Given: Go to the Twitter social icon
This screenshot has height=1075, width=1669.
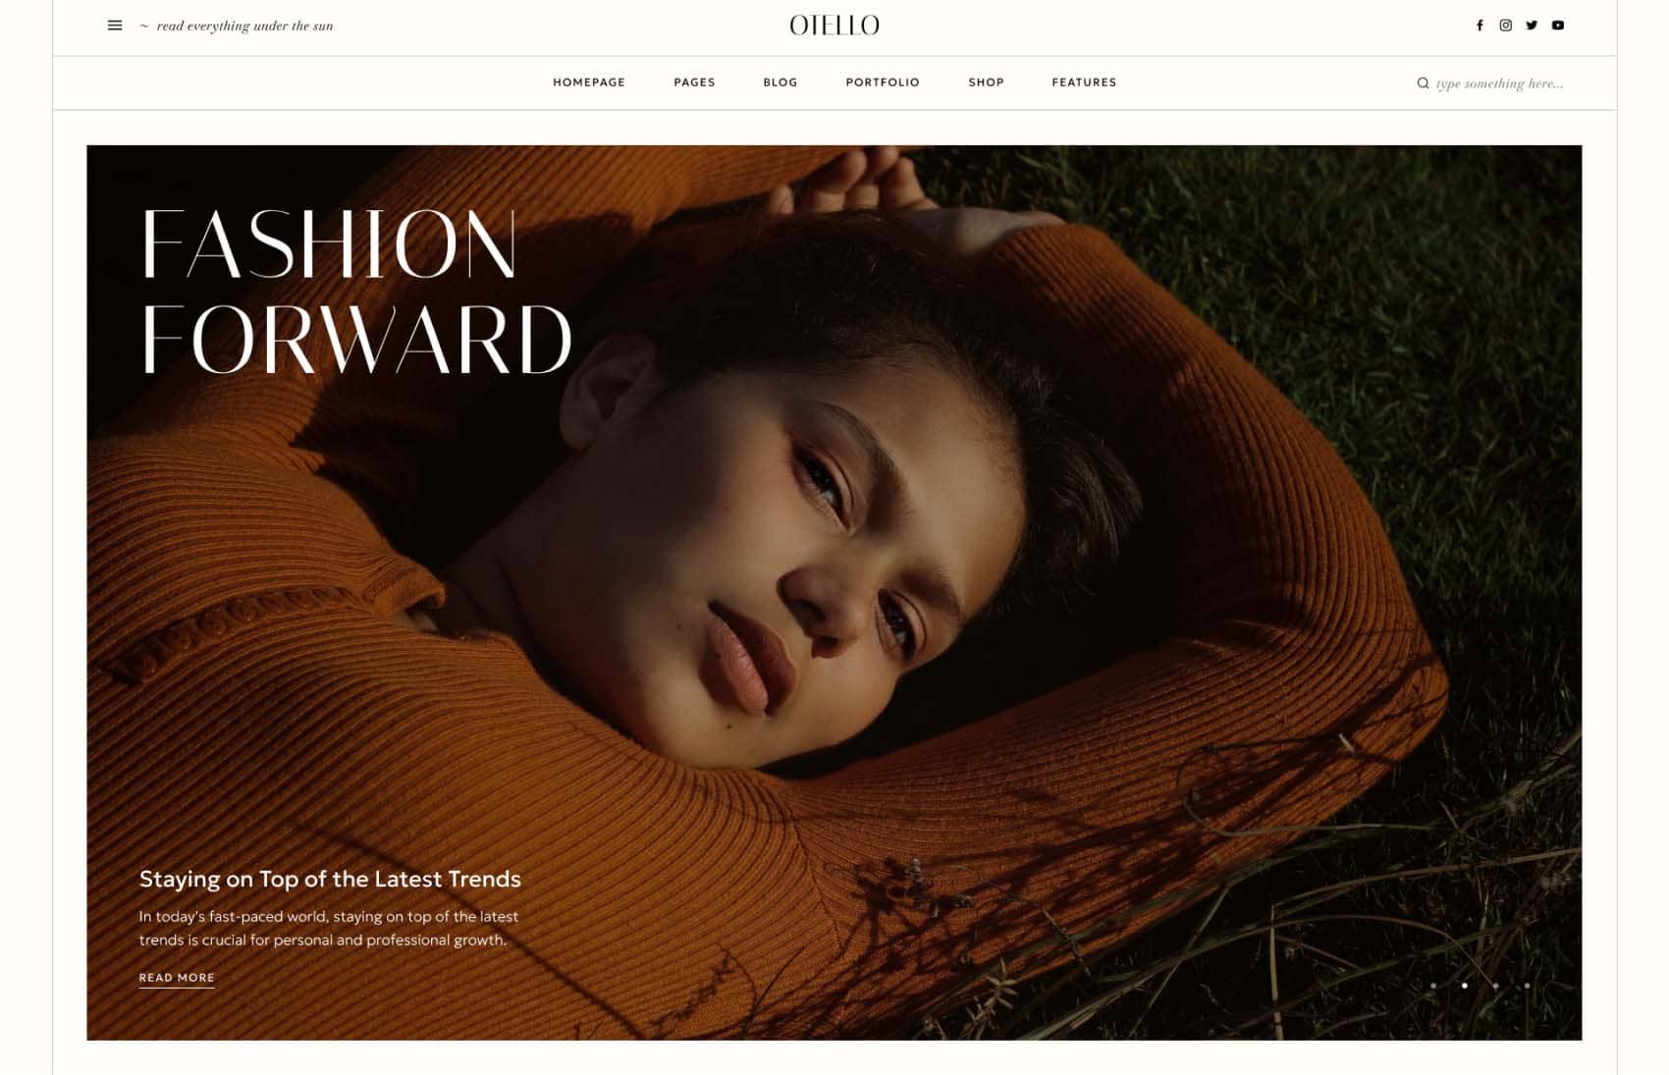Looking at the screenshot, I should [1532, 26].
